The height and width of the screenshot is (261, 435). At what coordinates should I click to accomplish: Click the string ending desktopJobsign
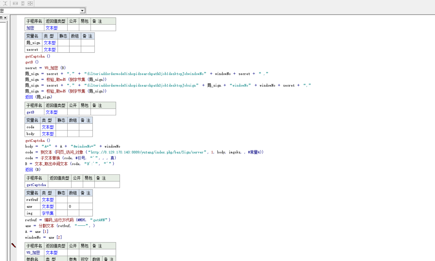coord(141,85)
